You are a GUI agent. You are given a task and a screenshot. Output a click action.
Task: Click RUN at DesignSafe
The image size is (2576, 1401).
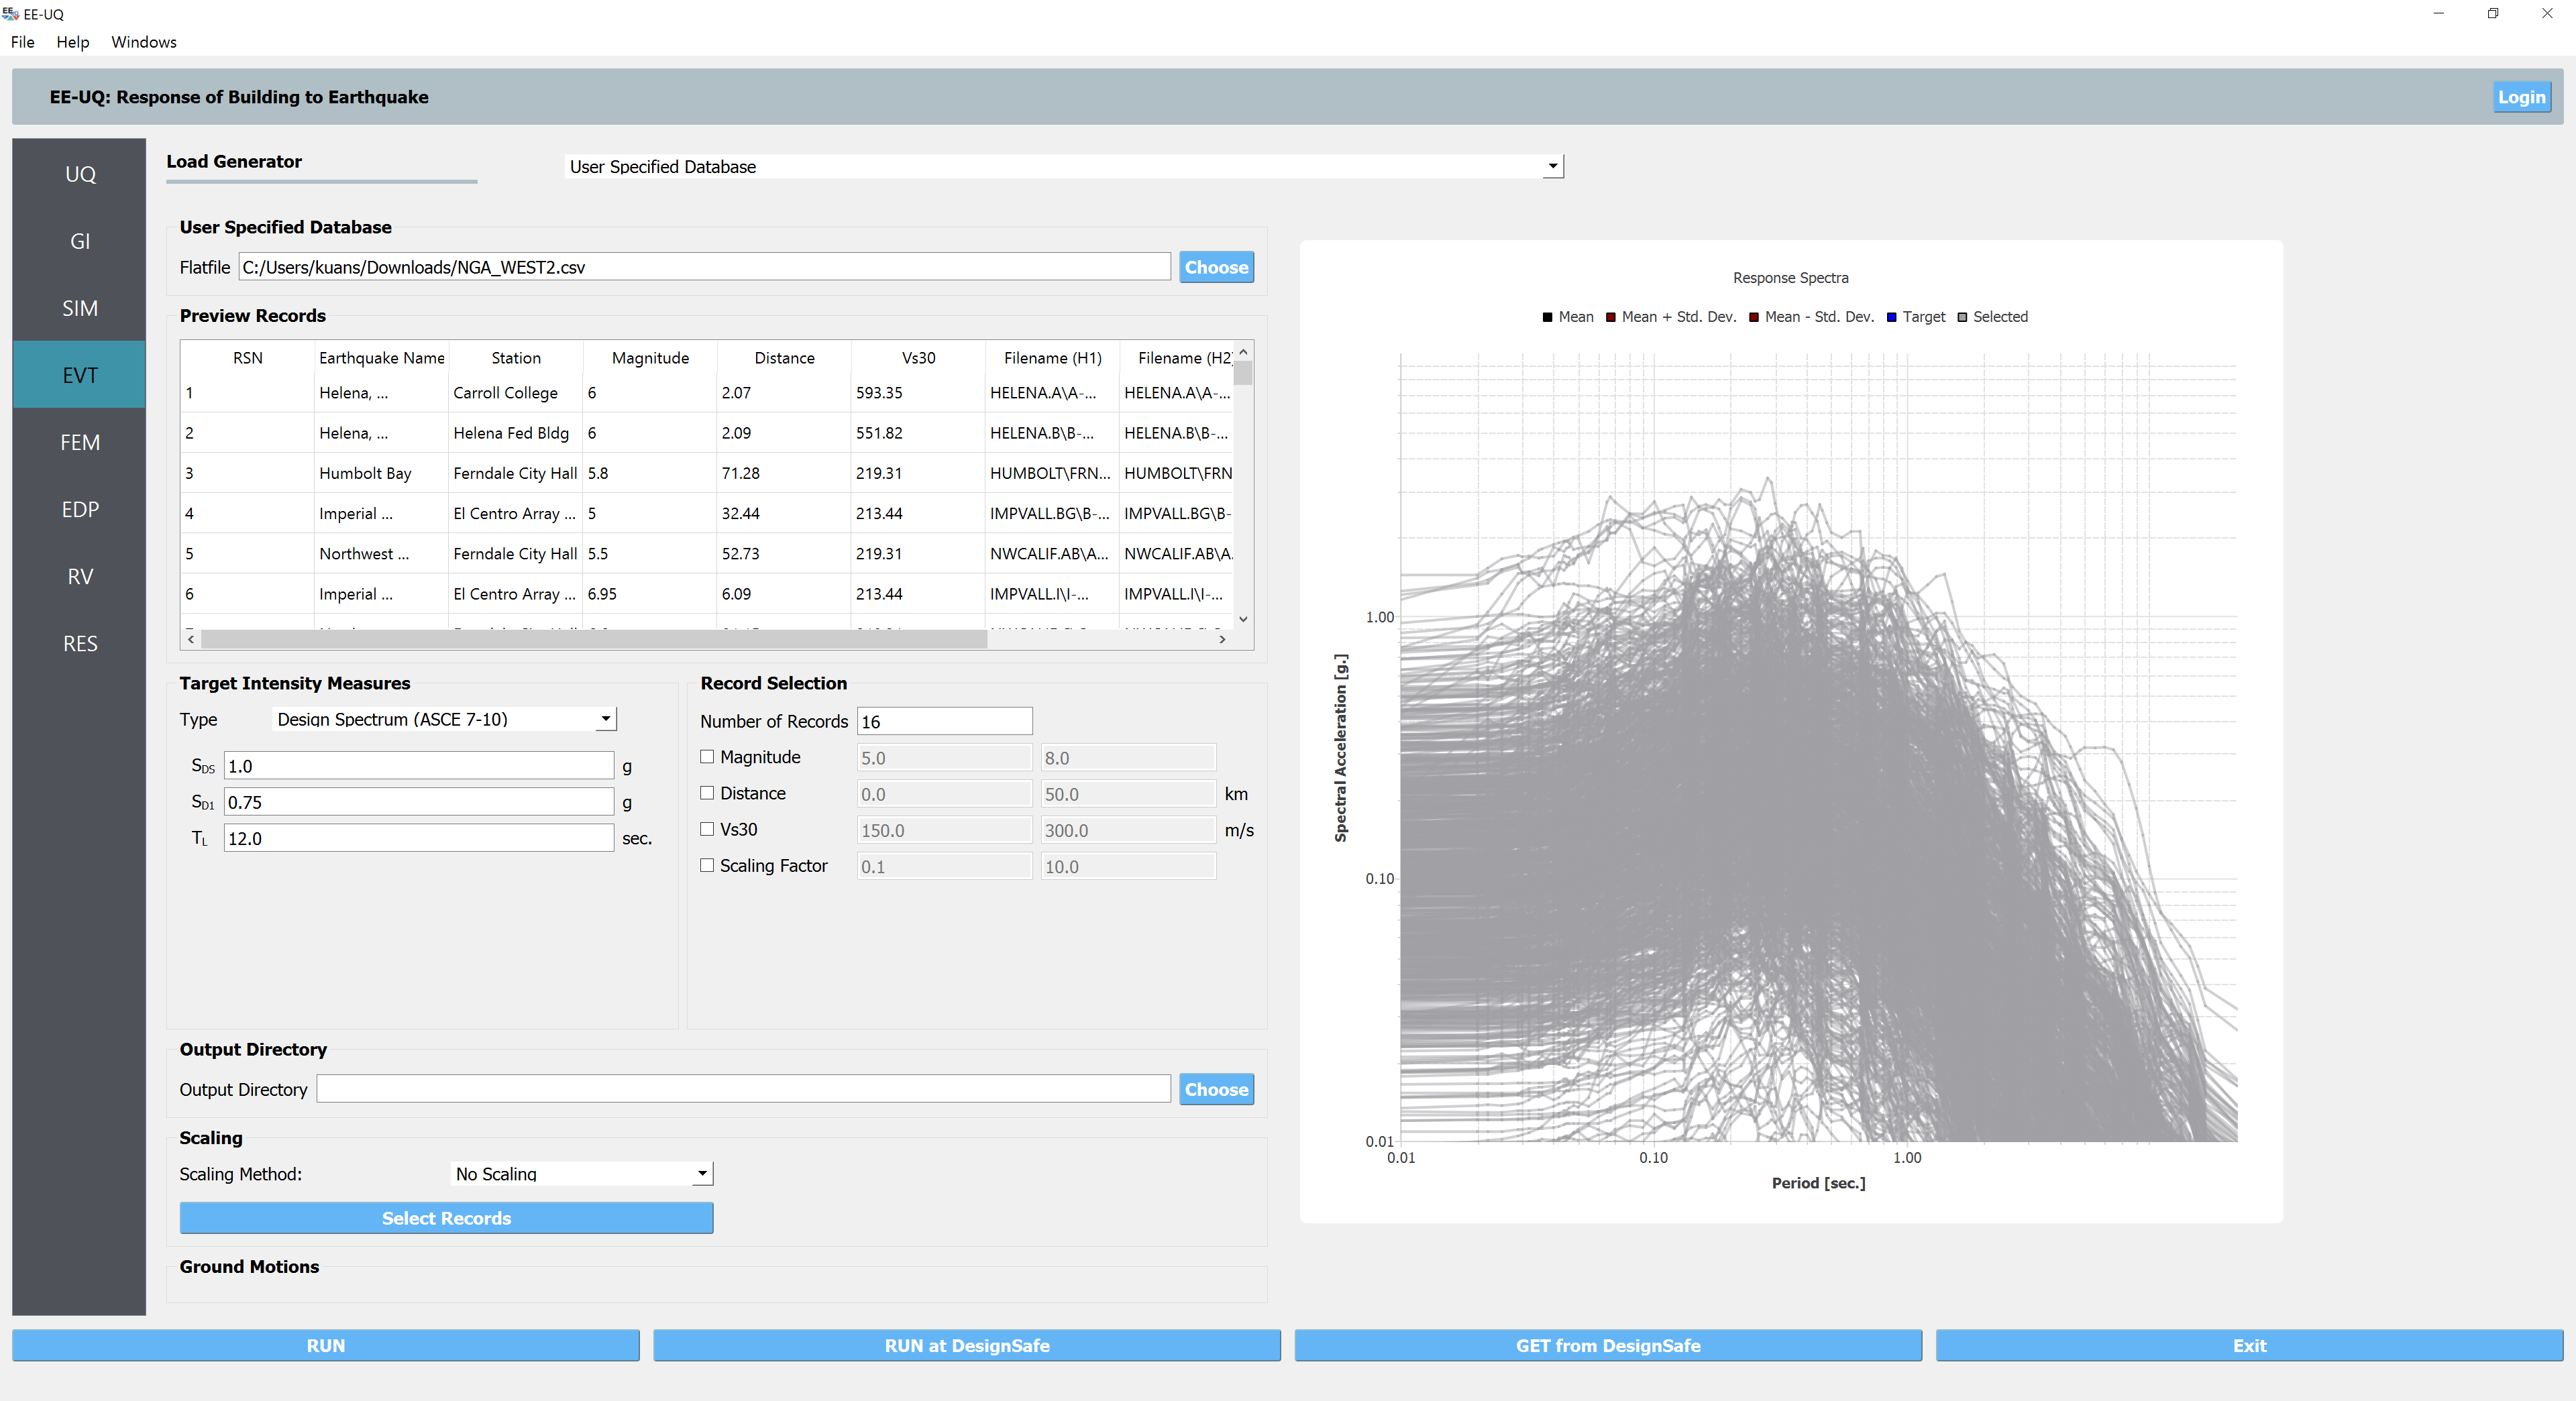(x=966, y=1345)
